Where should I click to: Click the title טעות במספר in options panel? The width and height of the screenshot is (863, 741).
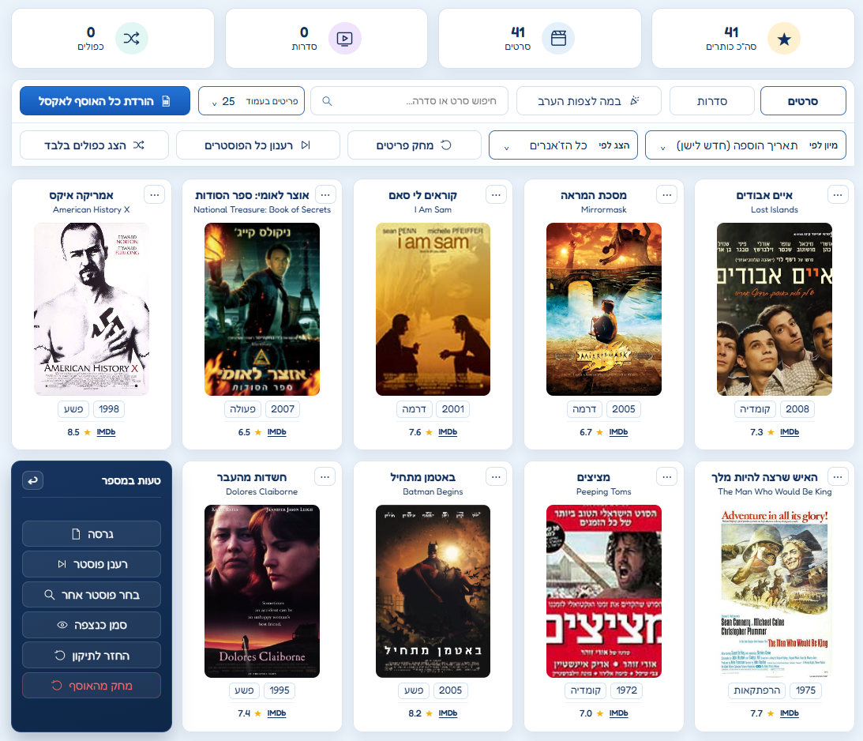point(131,480)
